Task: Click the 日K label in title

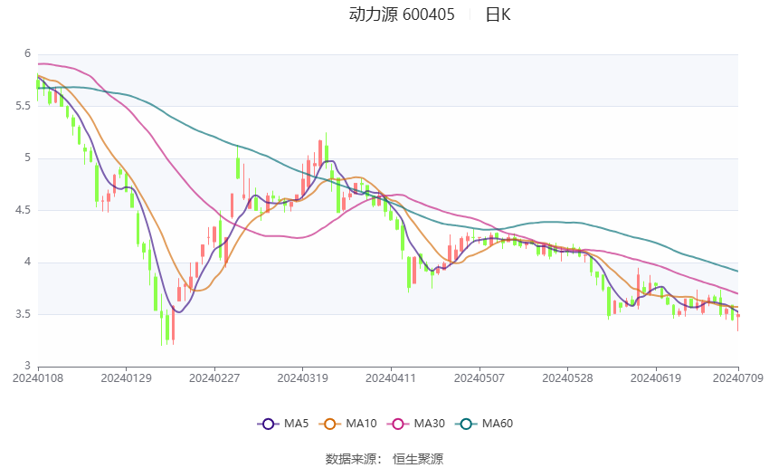Action: [498, 14]
